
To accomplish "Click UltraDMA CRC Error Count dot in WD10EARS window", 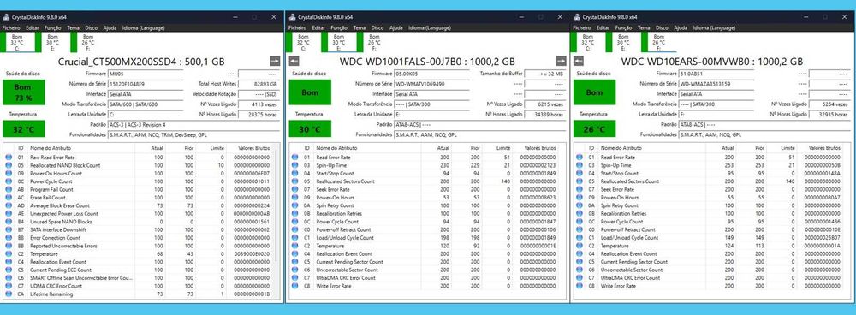I will point(580,278).
